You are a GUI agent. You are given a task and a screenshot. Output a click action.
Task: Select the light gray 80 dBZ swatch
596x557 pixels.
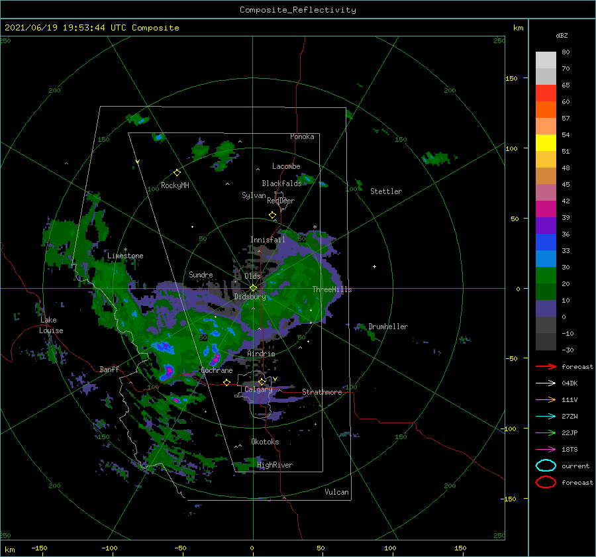(x=546, y=60)
